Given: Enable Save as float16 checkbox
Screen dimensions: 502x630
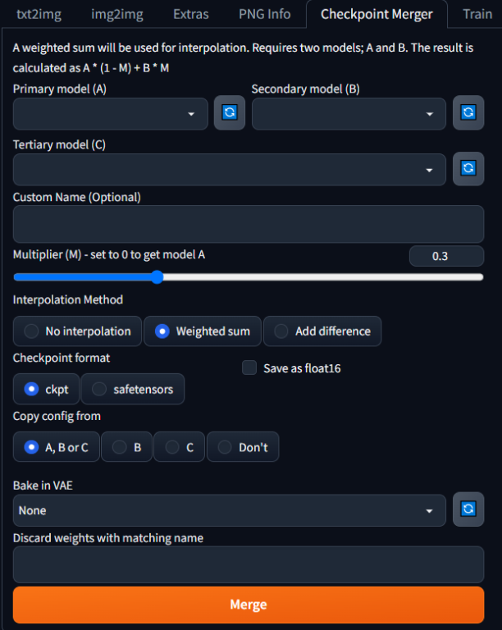Looking at the screenshot, I should click(x=250, y=368).
